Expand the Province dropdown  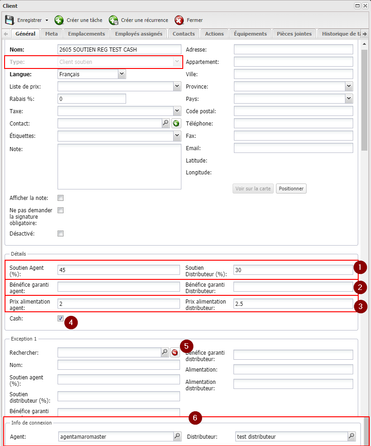pos(349,86)
